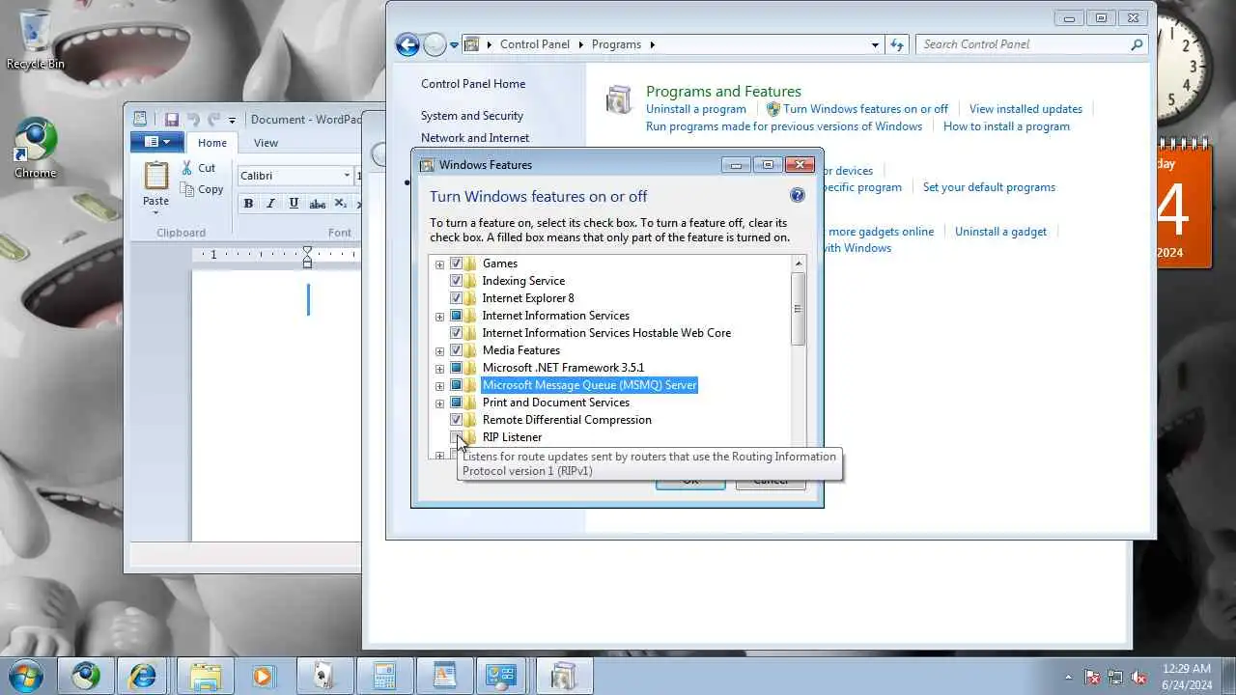Screen dimensions: 1236x695
Task: Click the Undo arrow in WordPad quick access
Action: click(x=193, y=120)
